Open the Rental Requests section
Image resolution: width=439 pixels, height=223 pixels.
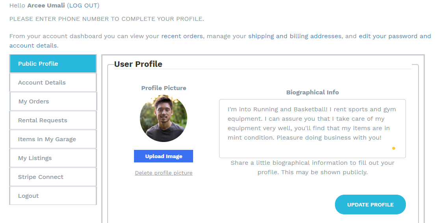tap(53, 120)
